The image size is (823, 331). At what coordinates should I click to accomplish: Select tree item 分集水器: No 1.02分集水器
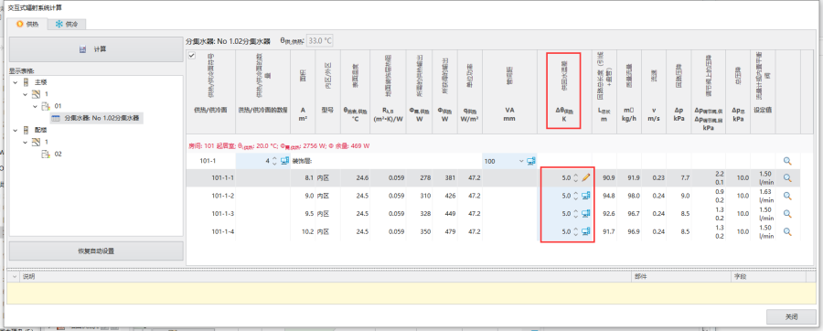tap(97, 119)
